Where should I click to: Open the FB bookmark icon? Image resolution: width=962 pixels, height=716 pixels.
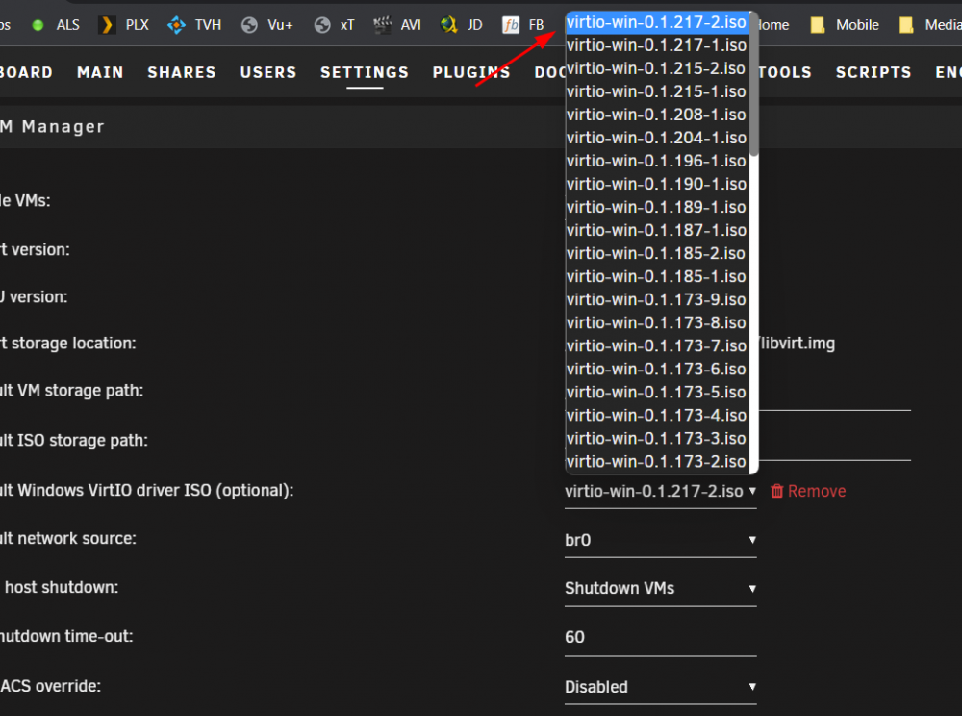511,25
